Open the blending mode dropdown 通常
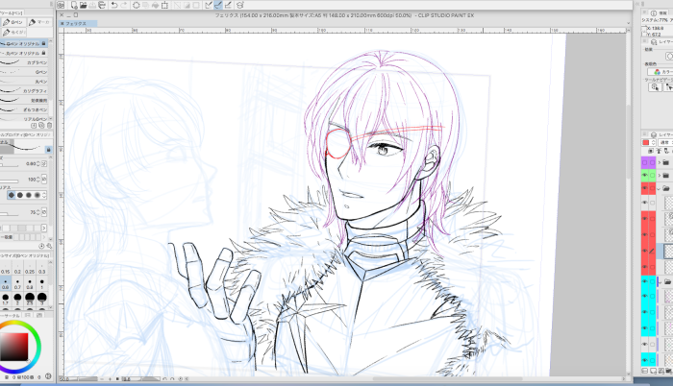 [x=665, y=142]
